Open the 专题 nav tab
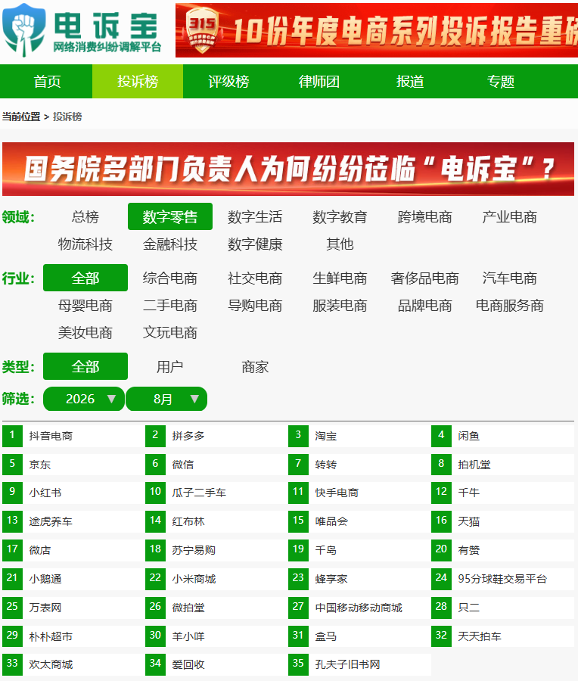The image size is (578, 681). point(501,81)
